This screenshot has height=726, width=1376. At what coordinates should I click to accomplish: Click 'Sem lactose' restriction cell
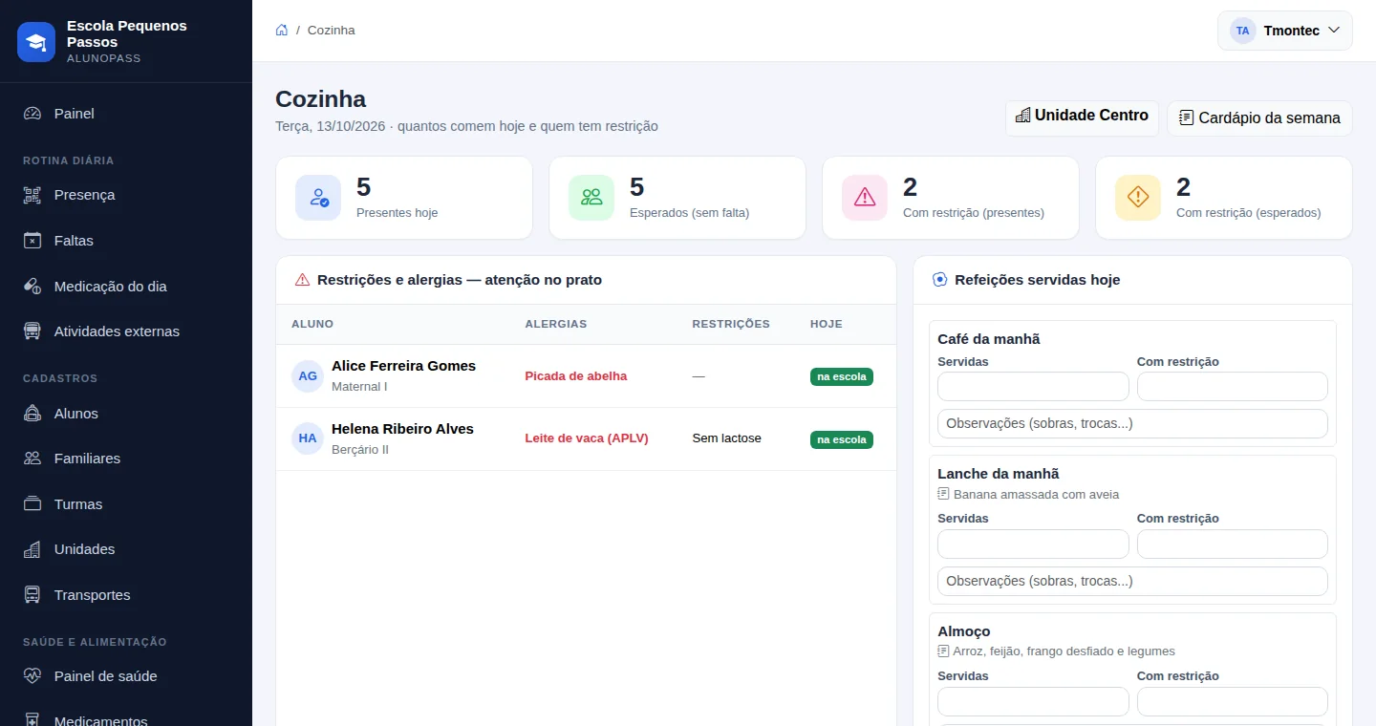tap(727, 438)
